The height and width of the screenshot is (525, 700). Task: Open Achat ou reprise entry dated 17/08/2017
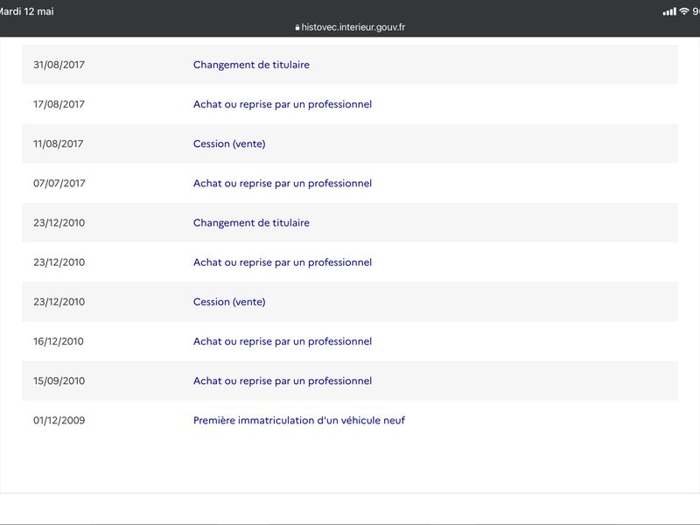click(282, 104)
